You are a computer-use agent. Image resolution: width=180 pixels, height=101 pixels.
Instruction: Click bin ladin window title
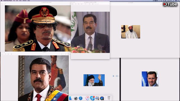[x=131, y=3]
